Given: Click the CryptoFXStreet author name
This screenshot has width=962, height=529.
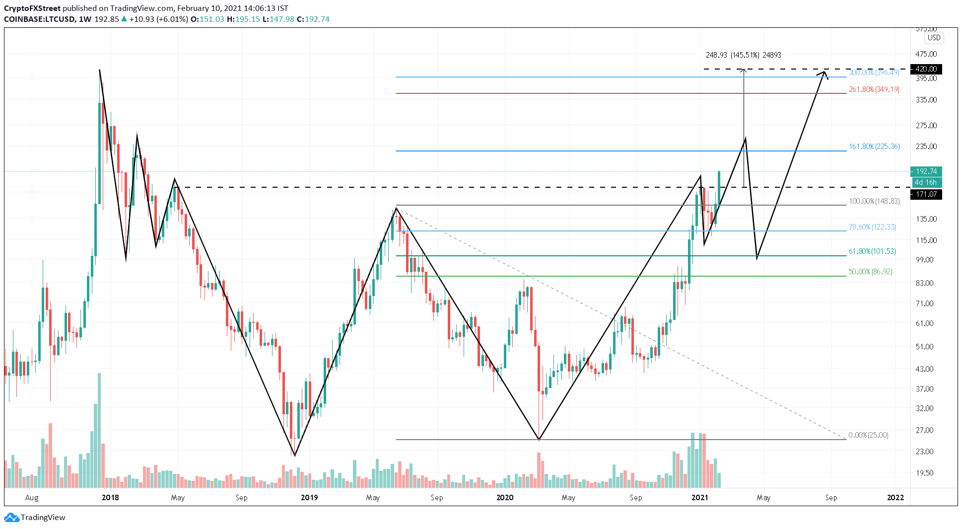Looking at the screenshot, I should point(32,8).
